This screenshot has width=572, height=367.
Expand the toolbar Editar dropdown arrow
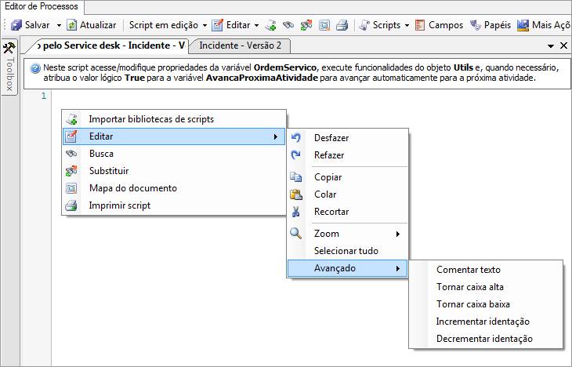[x=256, y=26]
